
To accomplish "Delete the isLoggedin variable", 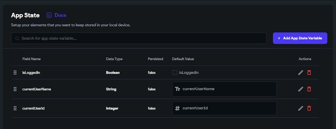I will point(309,73).
